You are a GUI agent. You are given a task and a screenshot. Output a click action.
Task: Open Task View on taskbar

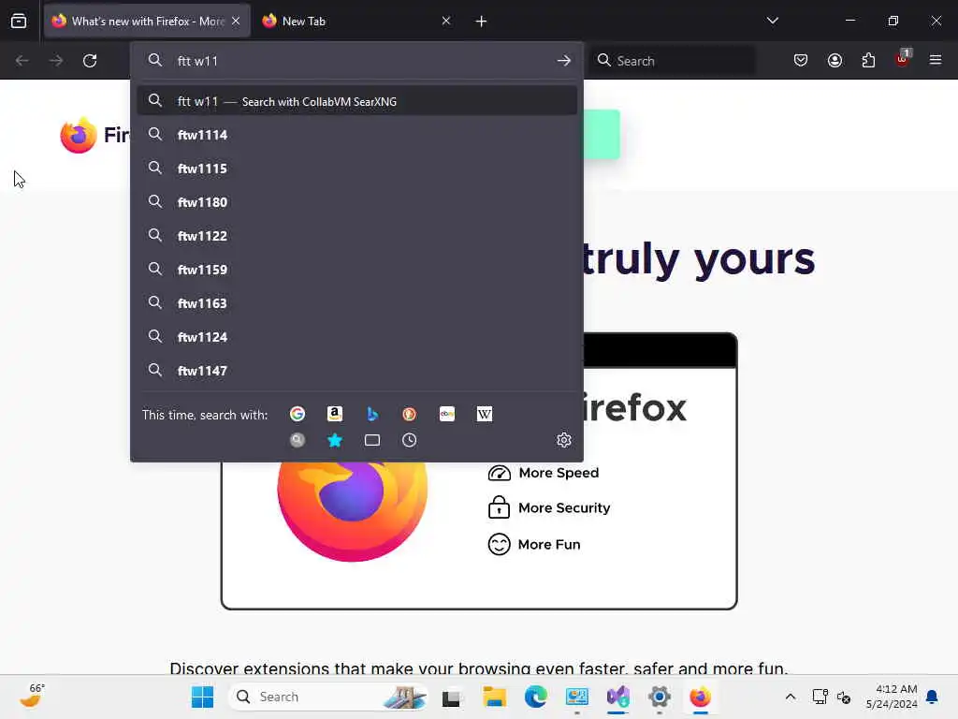452,697
